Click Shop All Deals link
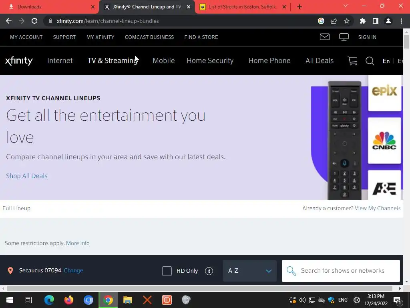 [x=27, y=176]
